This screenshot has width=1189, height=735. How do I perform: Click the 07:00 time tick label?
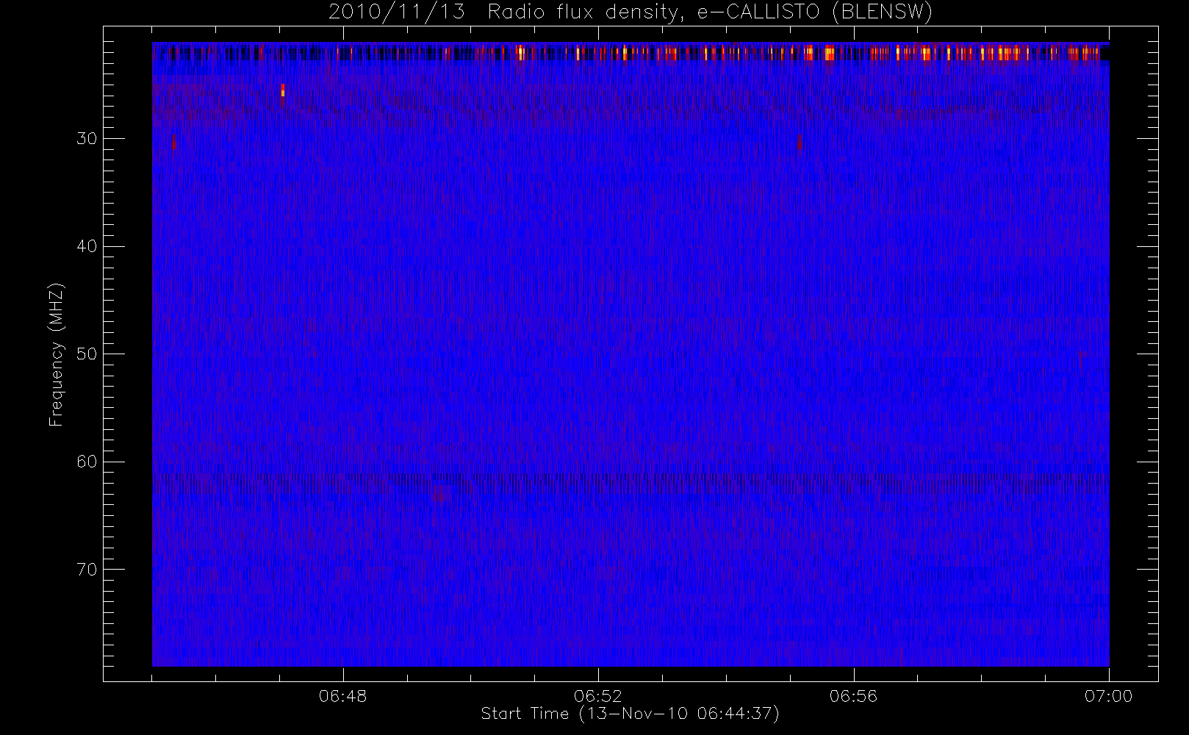click(1108, 696)
